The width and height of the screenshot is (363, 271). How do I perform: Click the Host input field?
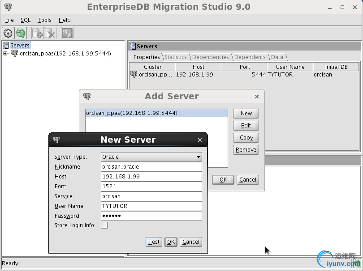pyautogui.click(x=151, y=177)
